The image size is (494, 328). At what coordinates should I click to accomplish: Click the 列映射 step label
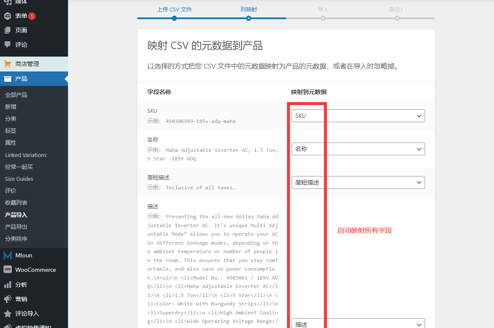pos(249,9)
